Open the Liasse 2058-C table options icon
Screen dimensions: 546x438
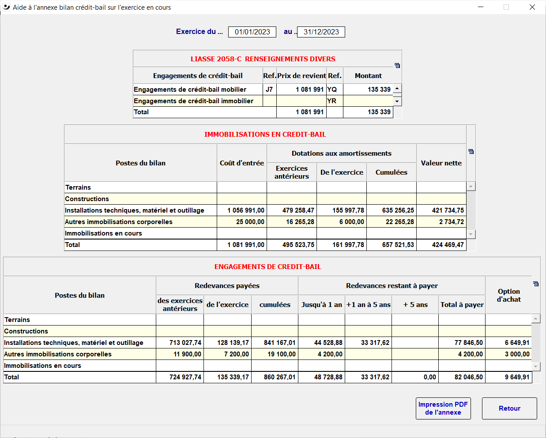coord(397,65)
